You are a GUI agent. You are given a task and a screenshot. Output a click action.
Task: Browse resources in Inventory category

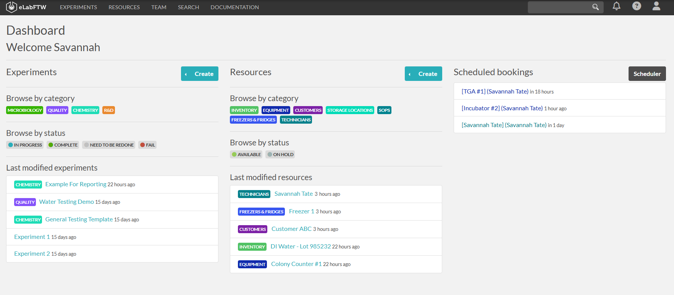pos(244,110)
